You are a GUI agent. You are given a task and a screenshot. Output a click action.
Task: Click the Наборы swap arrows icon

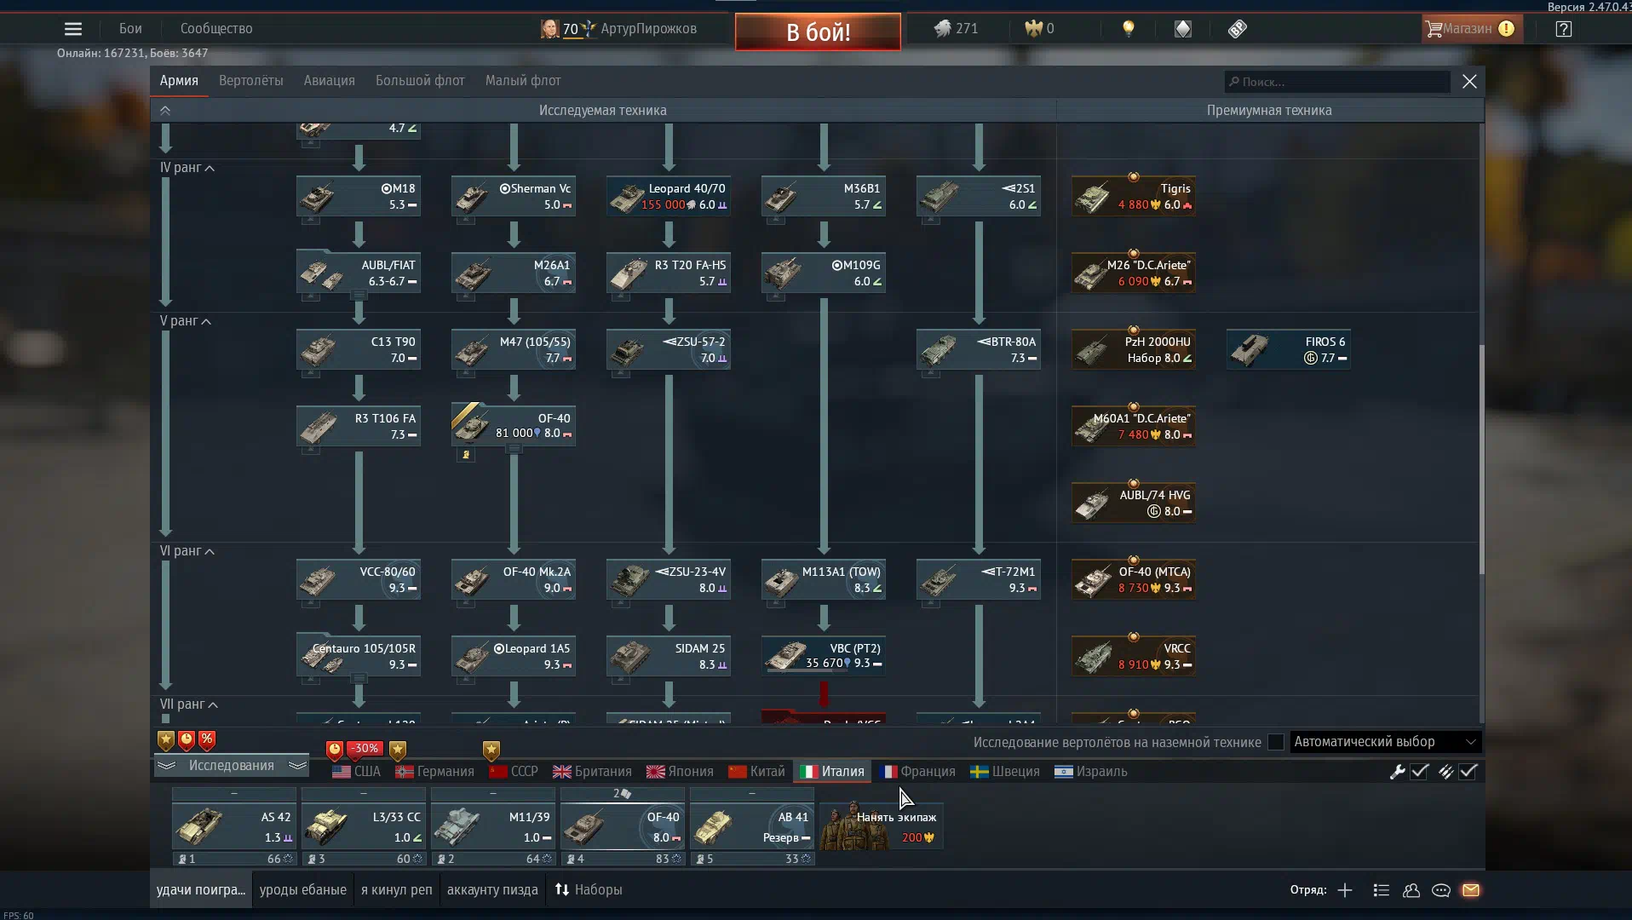click(562, 889)
